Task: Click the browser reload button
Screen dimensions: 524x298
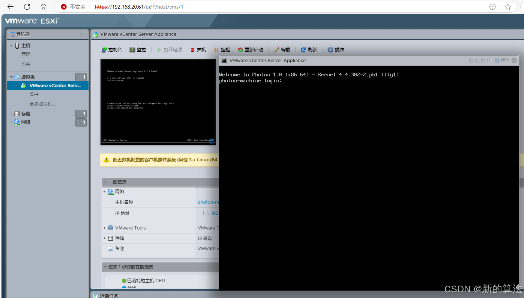Action: point(27,7)
